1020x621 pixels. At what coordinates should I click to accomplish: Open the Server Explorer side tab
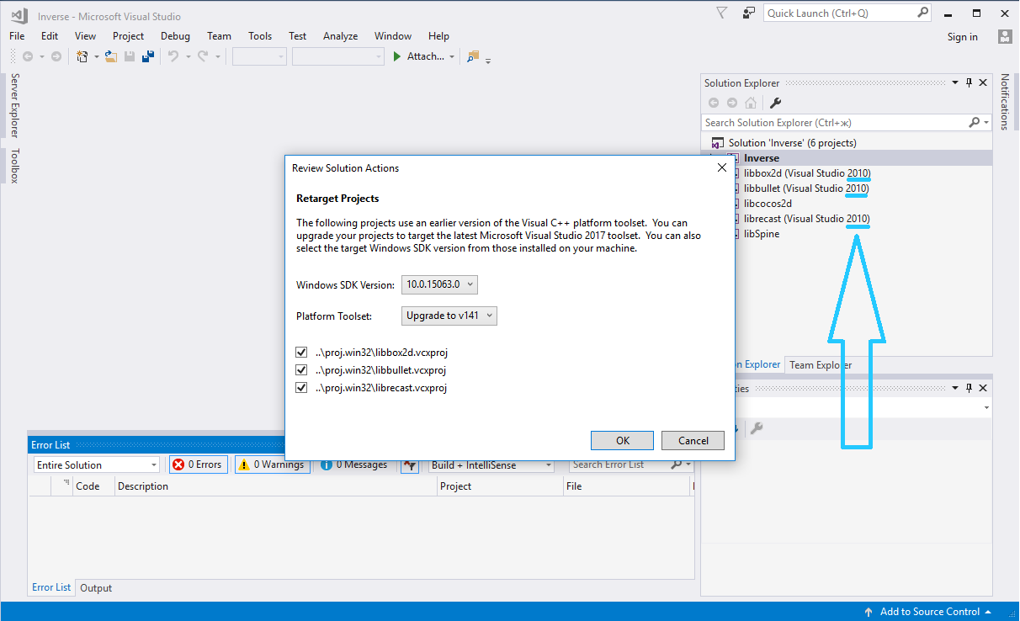(x=15, y=105)
